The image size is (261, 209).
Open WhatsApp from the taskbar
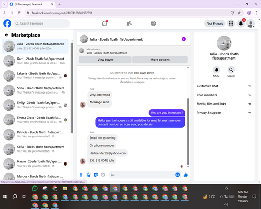pos(35,188)
